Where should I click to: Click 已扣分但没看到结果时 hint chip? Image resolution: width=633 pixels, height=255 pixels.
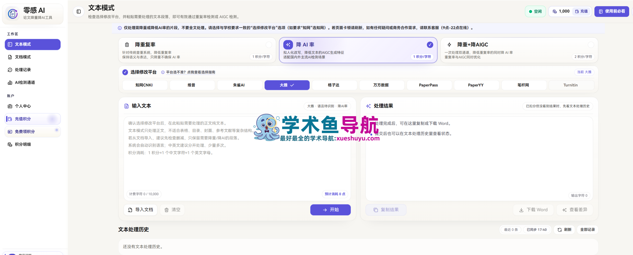point(558,106)
